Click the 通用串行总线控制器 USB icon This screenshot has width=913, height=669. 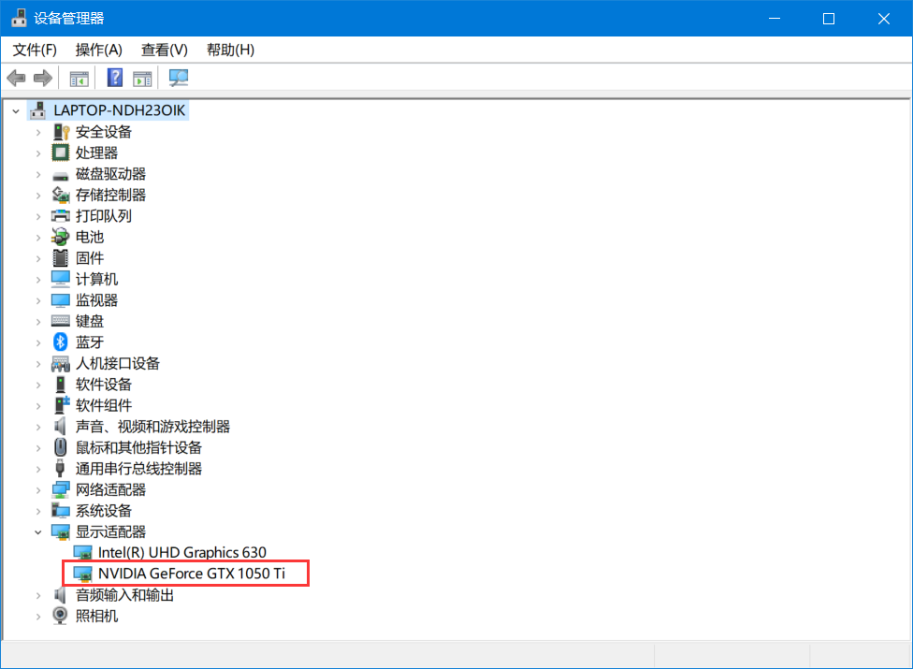(60, 468)
